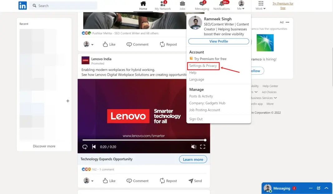Click the plus icon in Recent sidebar
Viewport: 333px width, 194px height.
[x=68, y=101]
